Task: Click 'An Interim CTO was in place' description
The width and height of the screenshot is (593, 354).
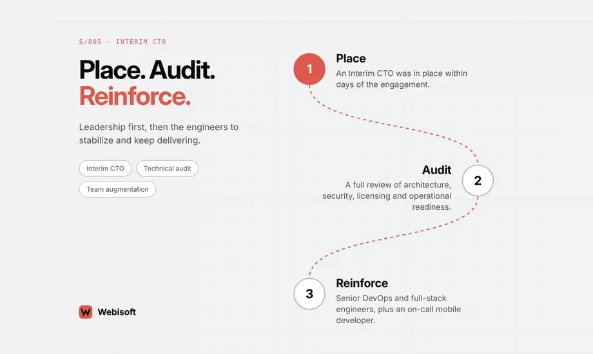Action: click(402, 79)
